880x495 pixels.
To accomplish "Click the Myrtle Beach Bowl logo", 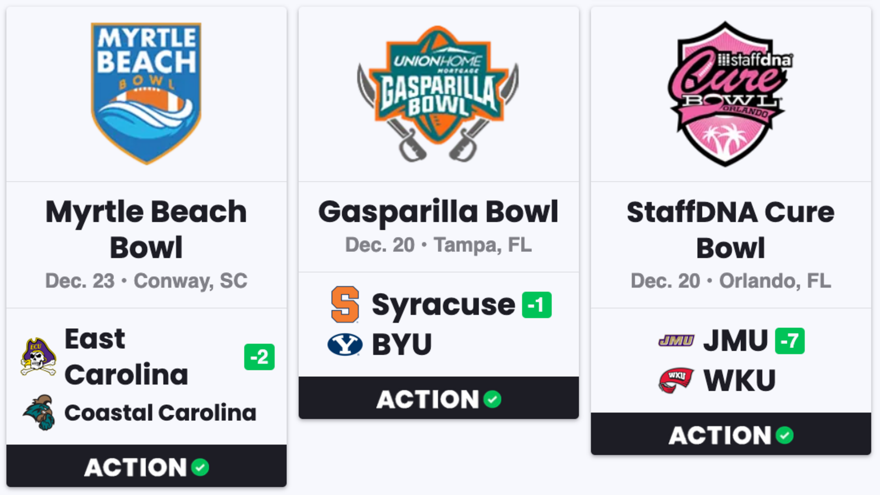I will (x=146, y=94).
